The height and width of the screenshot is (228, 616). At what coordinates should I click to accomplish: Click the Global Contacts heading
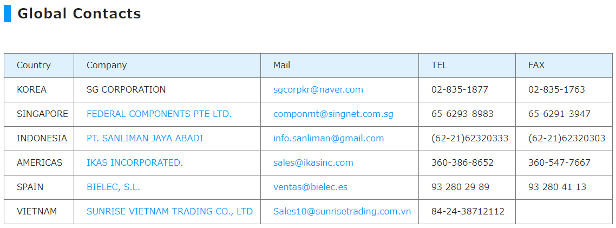79,14
